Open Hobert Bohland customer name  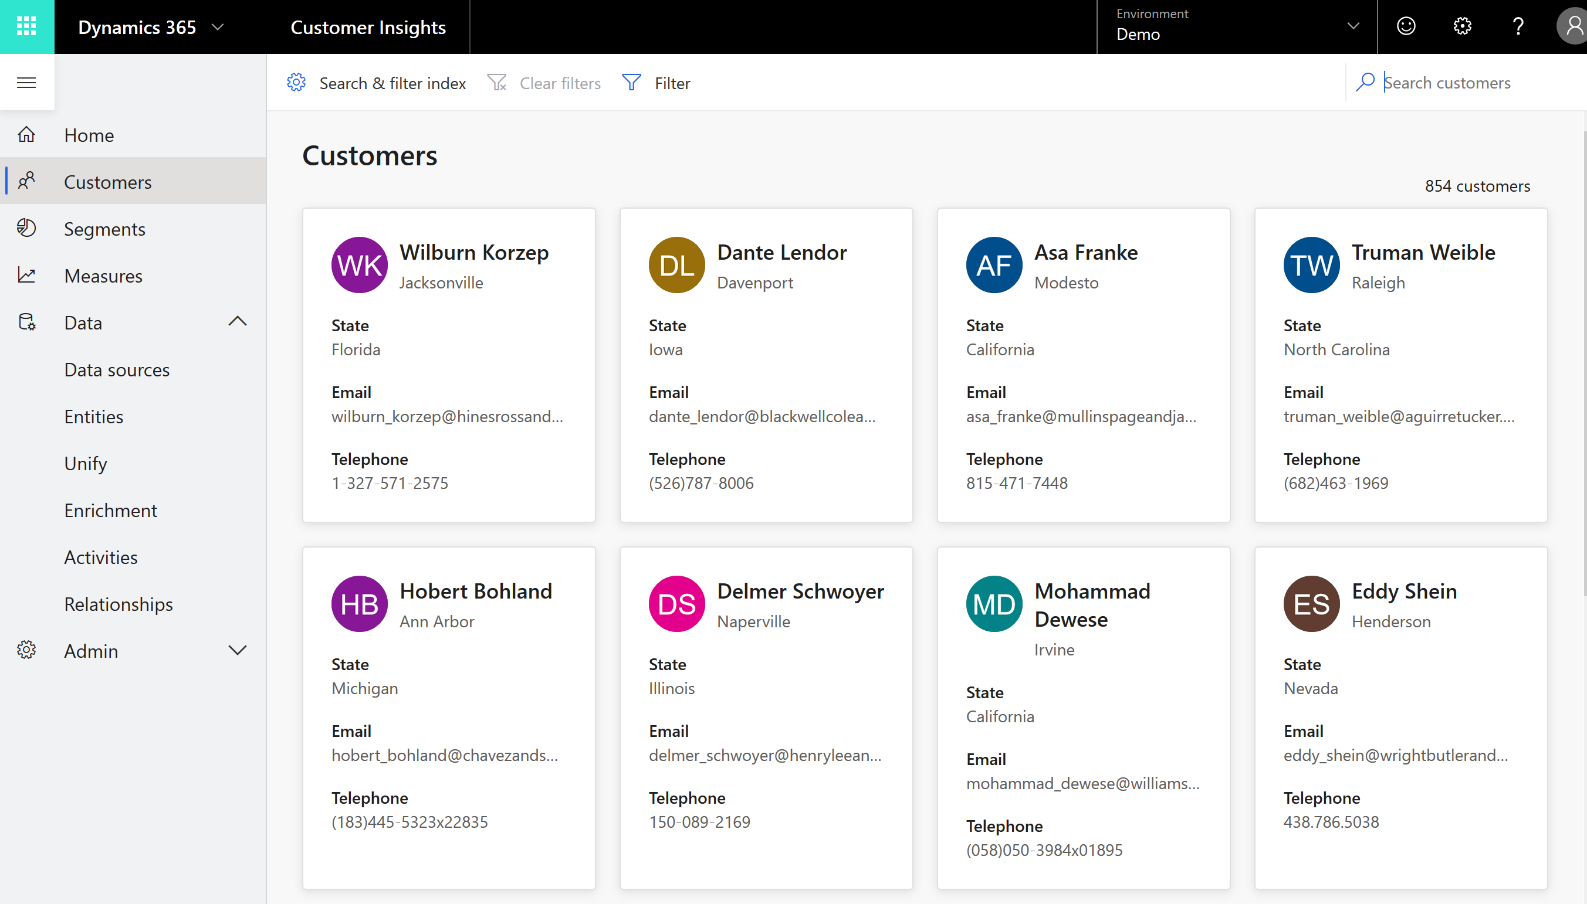pyautogui.click(x=476, y=590)
